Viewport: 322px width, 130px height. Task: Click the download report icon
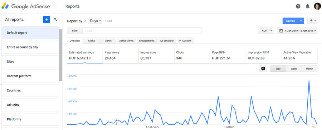(x=312, y=21)
